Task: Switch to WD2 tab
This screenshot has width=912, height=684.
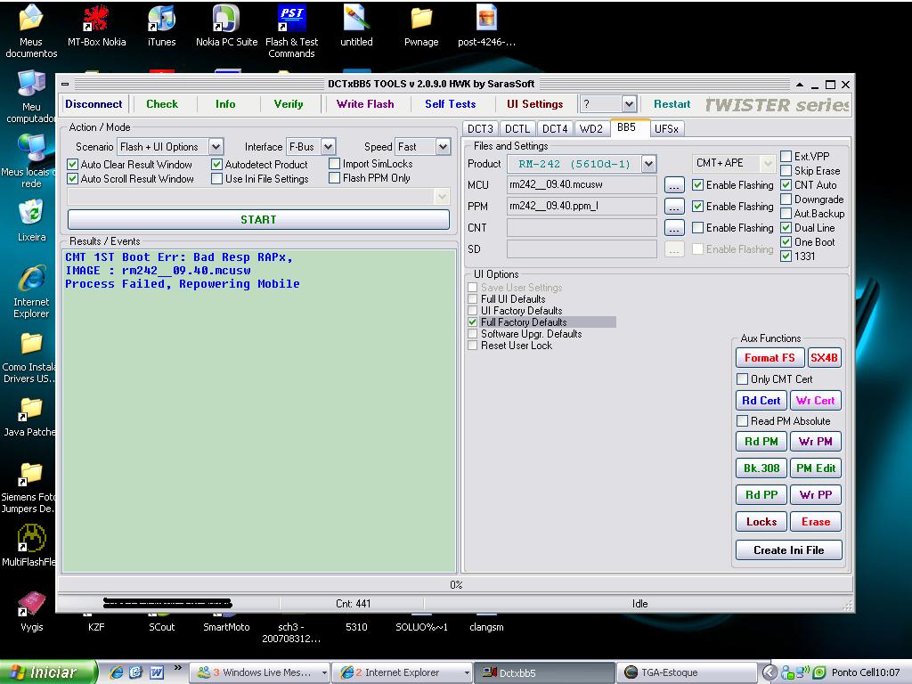Action: [591, 128]
